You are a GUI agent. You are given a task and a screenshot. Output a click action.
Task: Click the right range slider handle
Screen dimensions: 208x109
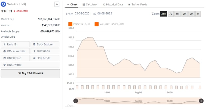click(x=201, y=101)
